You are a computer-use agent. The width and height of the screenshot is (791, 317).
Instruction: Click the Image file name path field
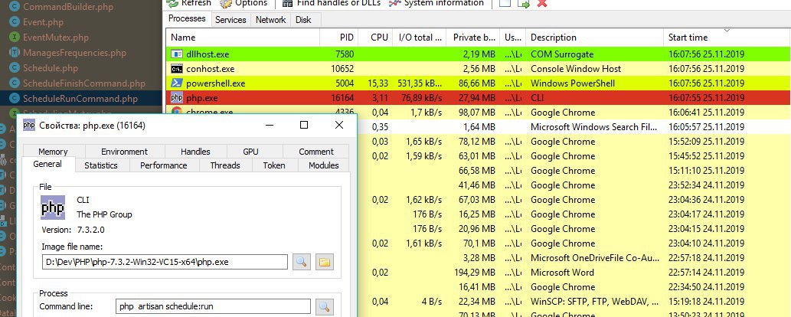point(165,261)
